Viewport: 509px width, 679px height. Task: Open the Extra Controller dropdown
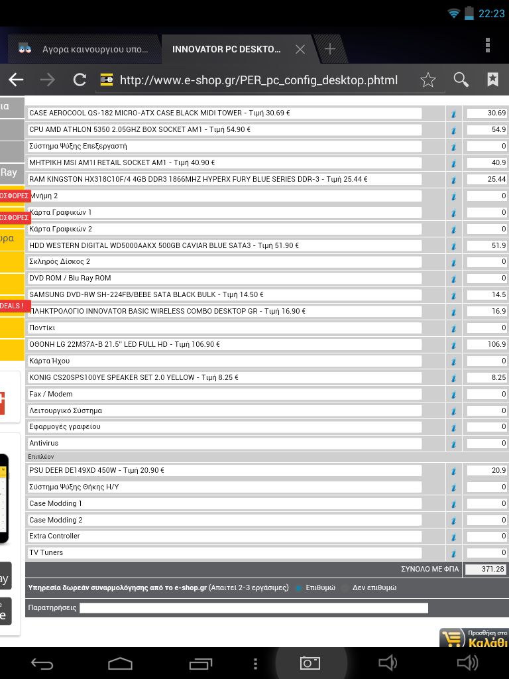[224, 536]
